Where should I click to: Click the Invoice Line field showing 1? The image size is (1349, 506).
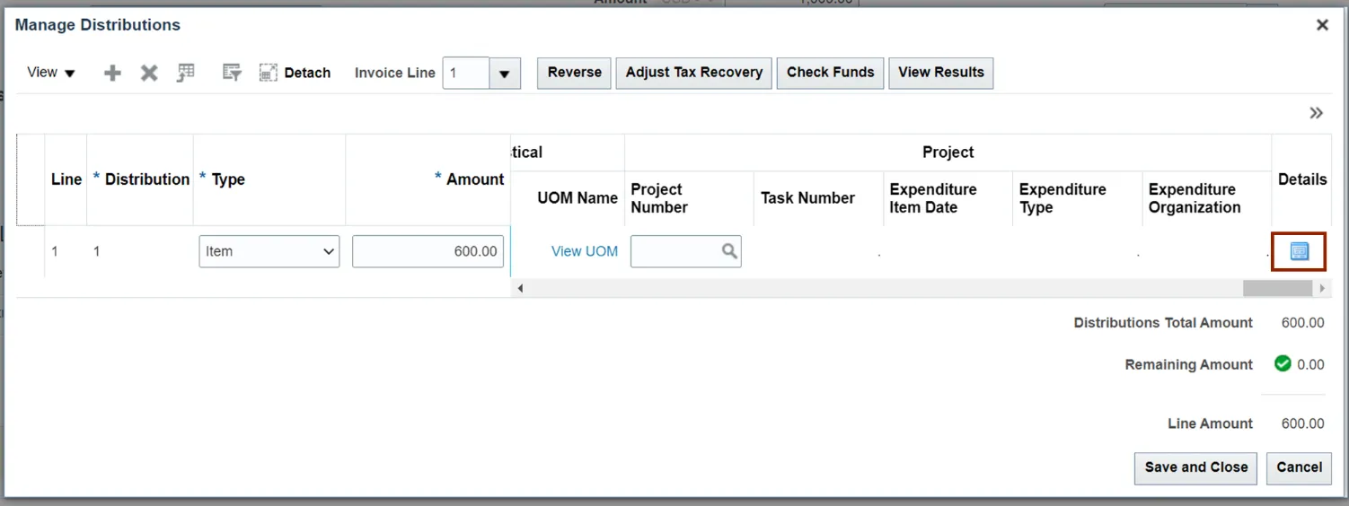point(466,74)
